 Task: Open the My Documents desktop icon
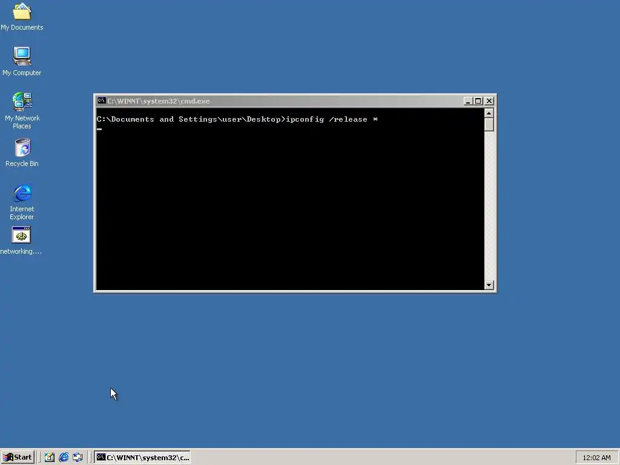pos(22,16)
